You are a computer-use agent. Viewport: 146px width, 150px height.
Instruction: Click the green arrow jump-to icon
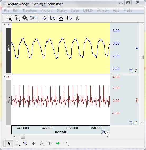pos(58,143)
